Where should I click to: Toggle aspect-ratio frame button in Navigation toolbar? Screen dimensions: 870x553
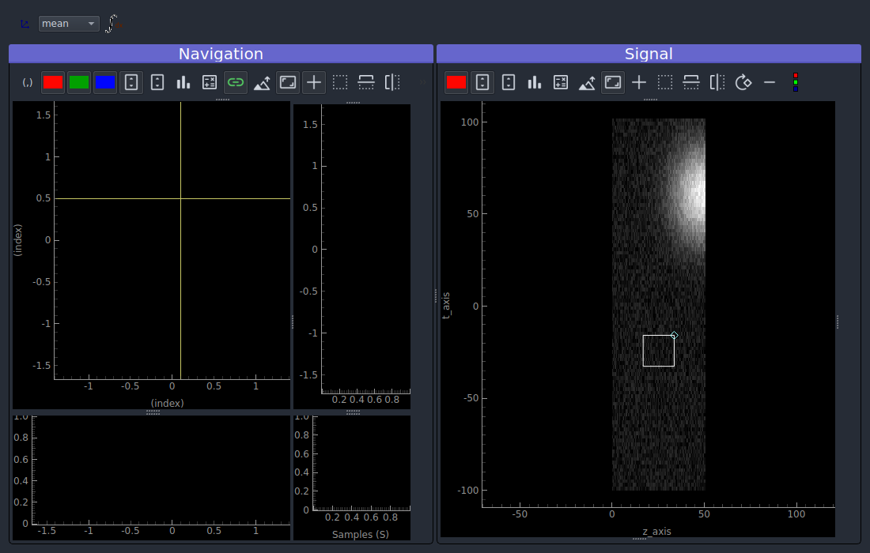click(x=287, y=83)
